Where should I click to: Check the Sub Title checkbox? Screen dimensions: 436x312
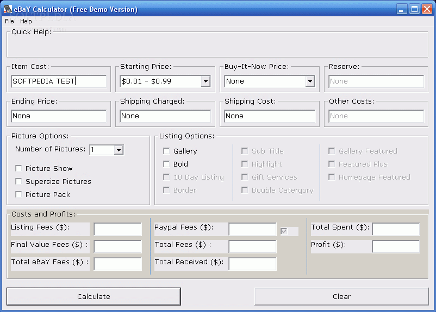[x=245, y=151]
